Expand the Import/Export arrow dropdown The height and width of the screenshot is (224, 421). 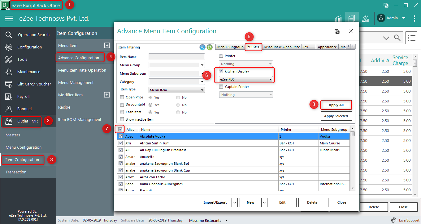click(x=235, y=202)
